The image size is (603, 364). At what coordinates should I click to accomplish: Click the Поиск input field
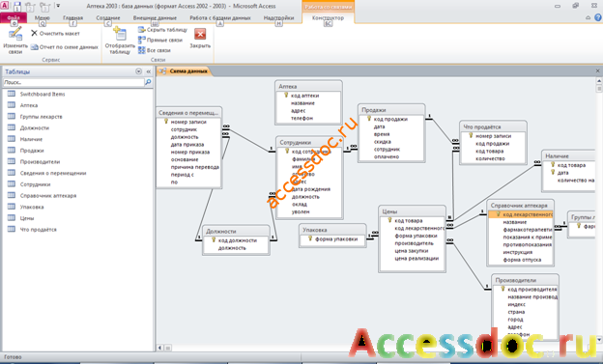pos(73,82)
